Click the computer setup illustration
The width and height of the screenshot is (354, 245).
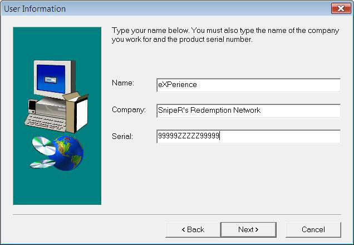57,116
